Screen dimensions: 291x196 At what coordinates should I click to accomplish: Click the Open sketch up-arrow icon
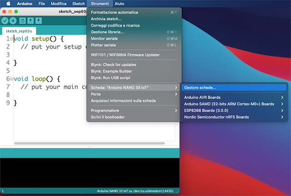tap(30, 20)
